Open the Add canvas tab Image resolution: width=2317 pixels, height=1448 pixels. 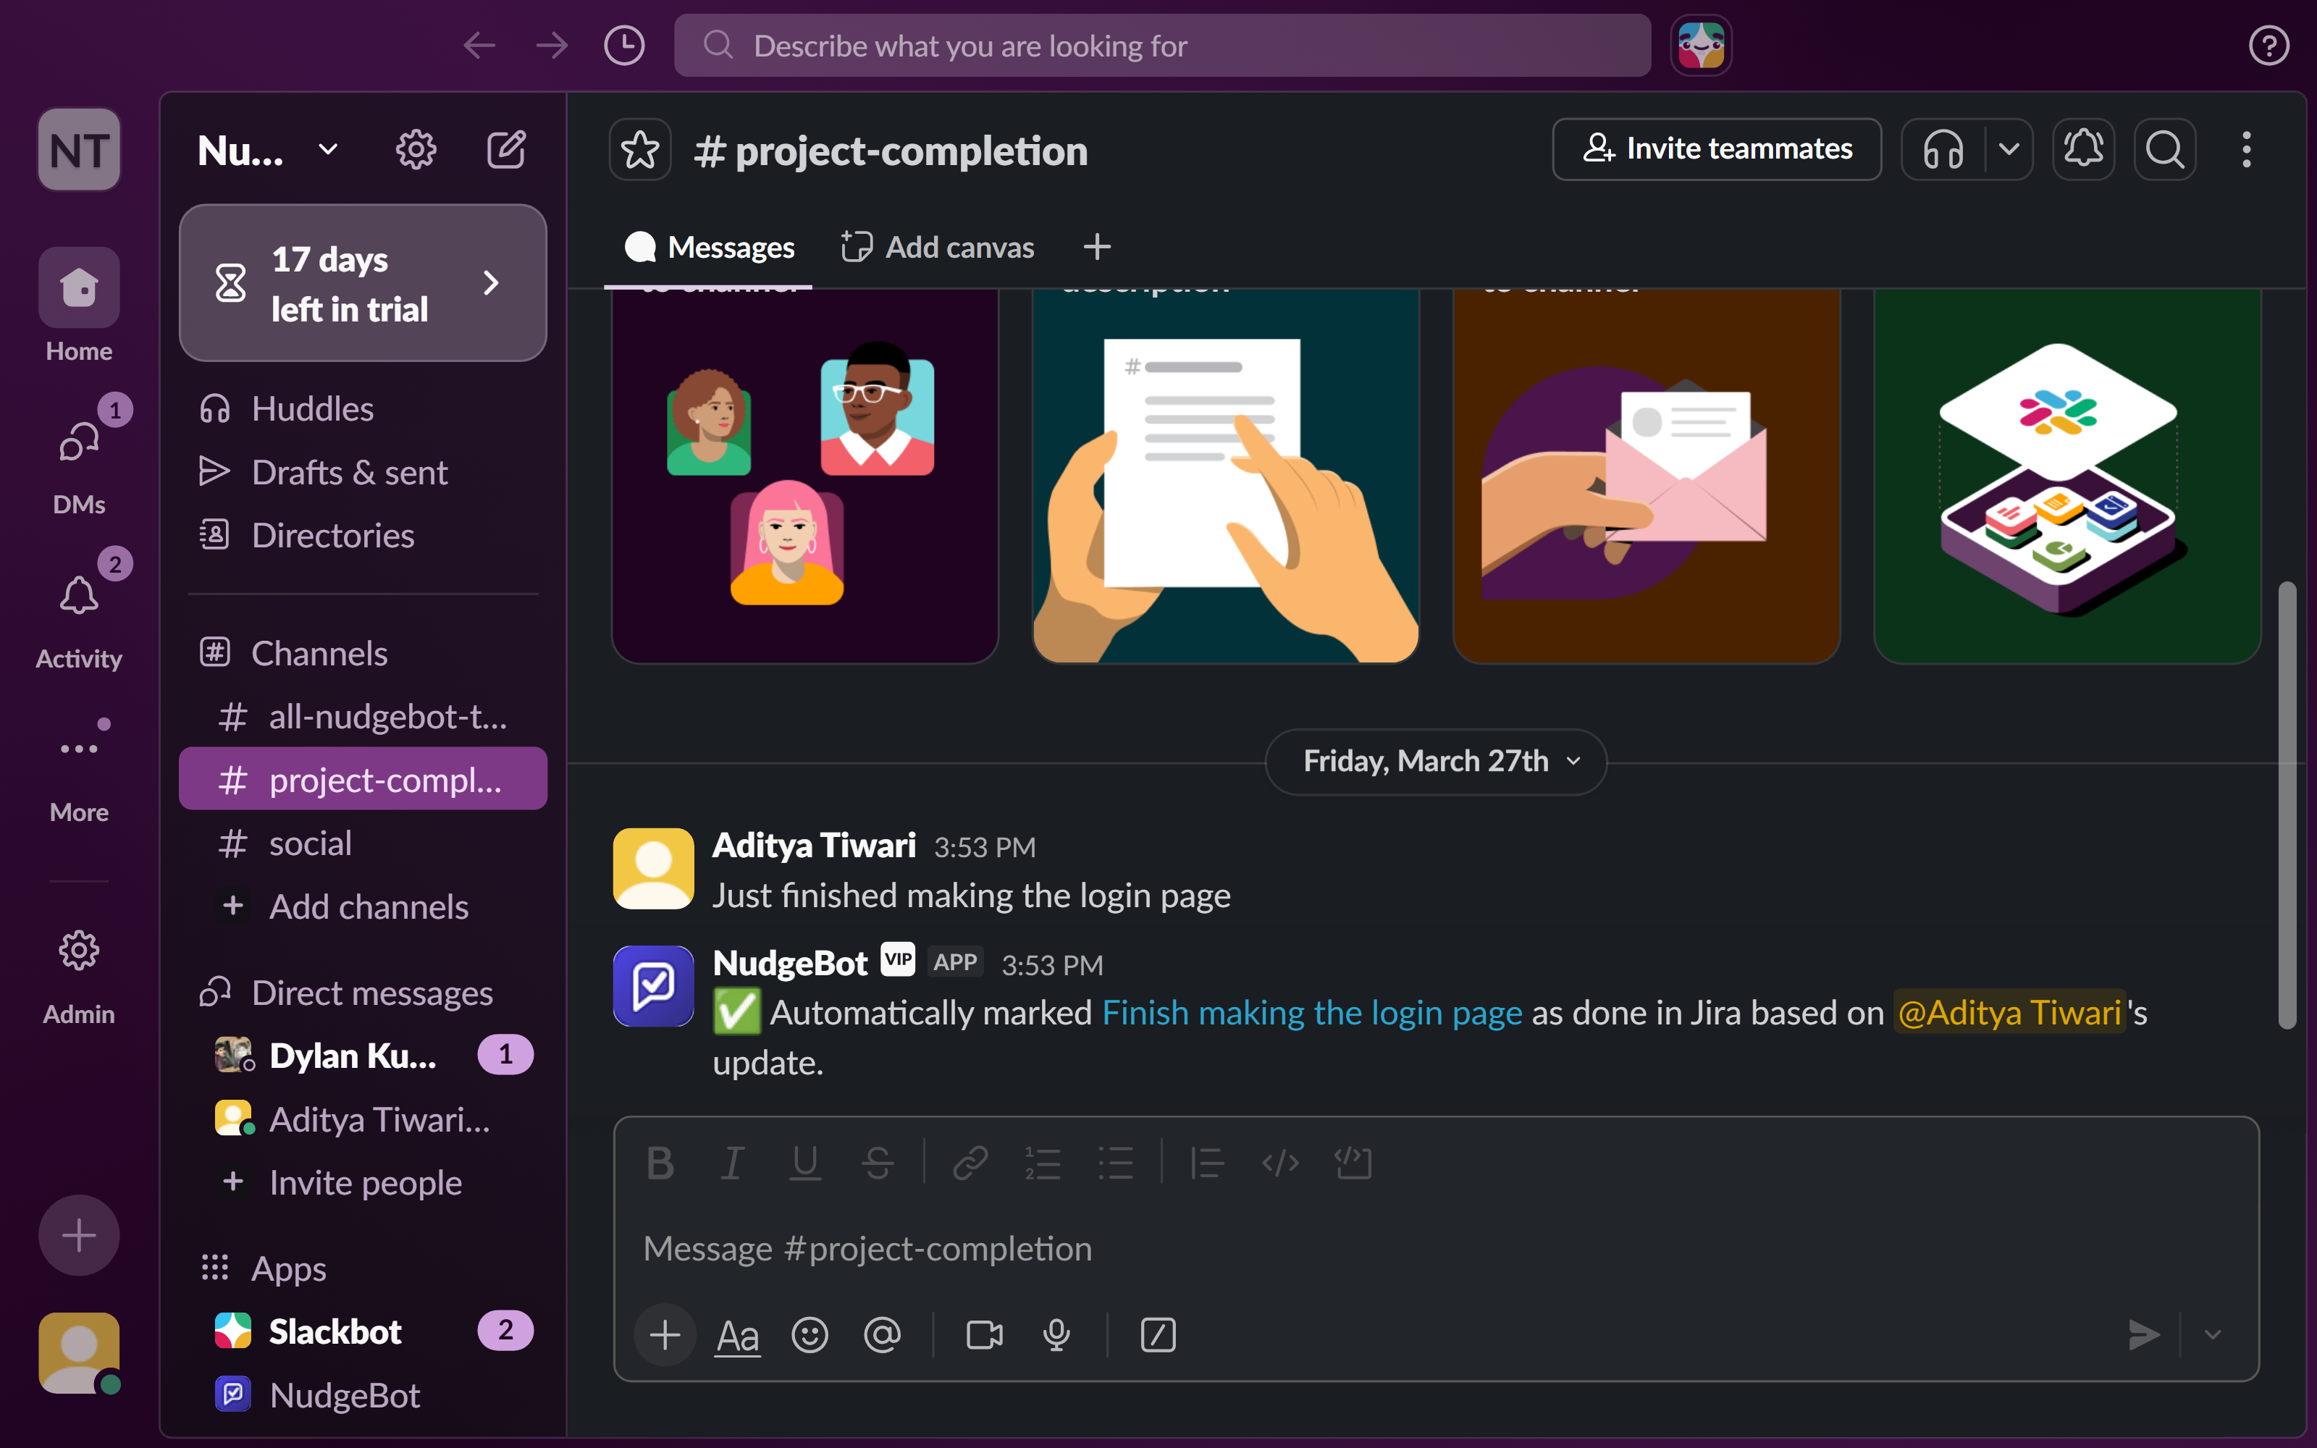coord(938,247)
